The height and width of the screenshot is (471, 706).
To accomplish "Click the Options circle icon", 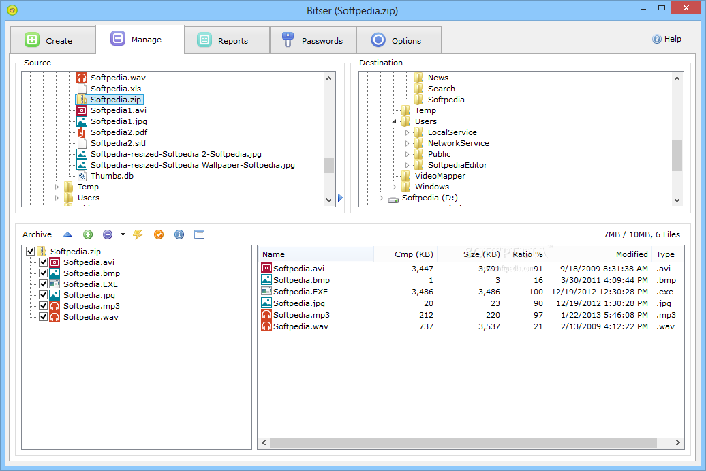I will (x=378, y=40).
